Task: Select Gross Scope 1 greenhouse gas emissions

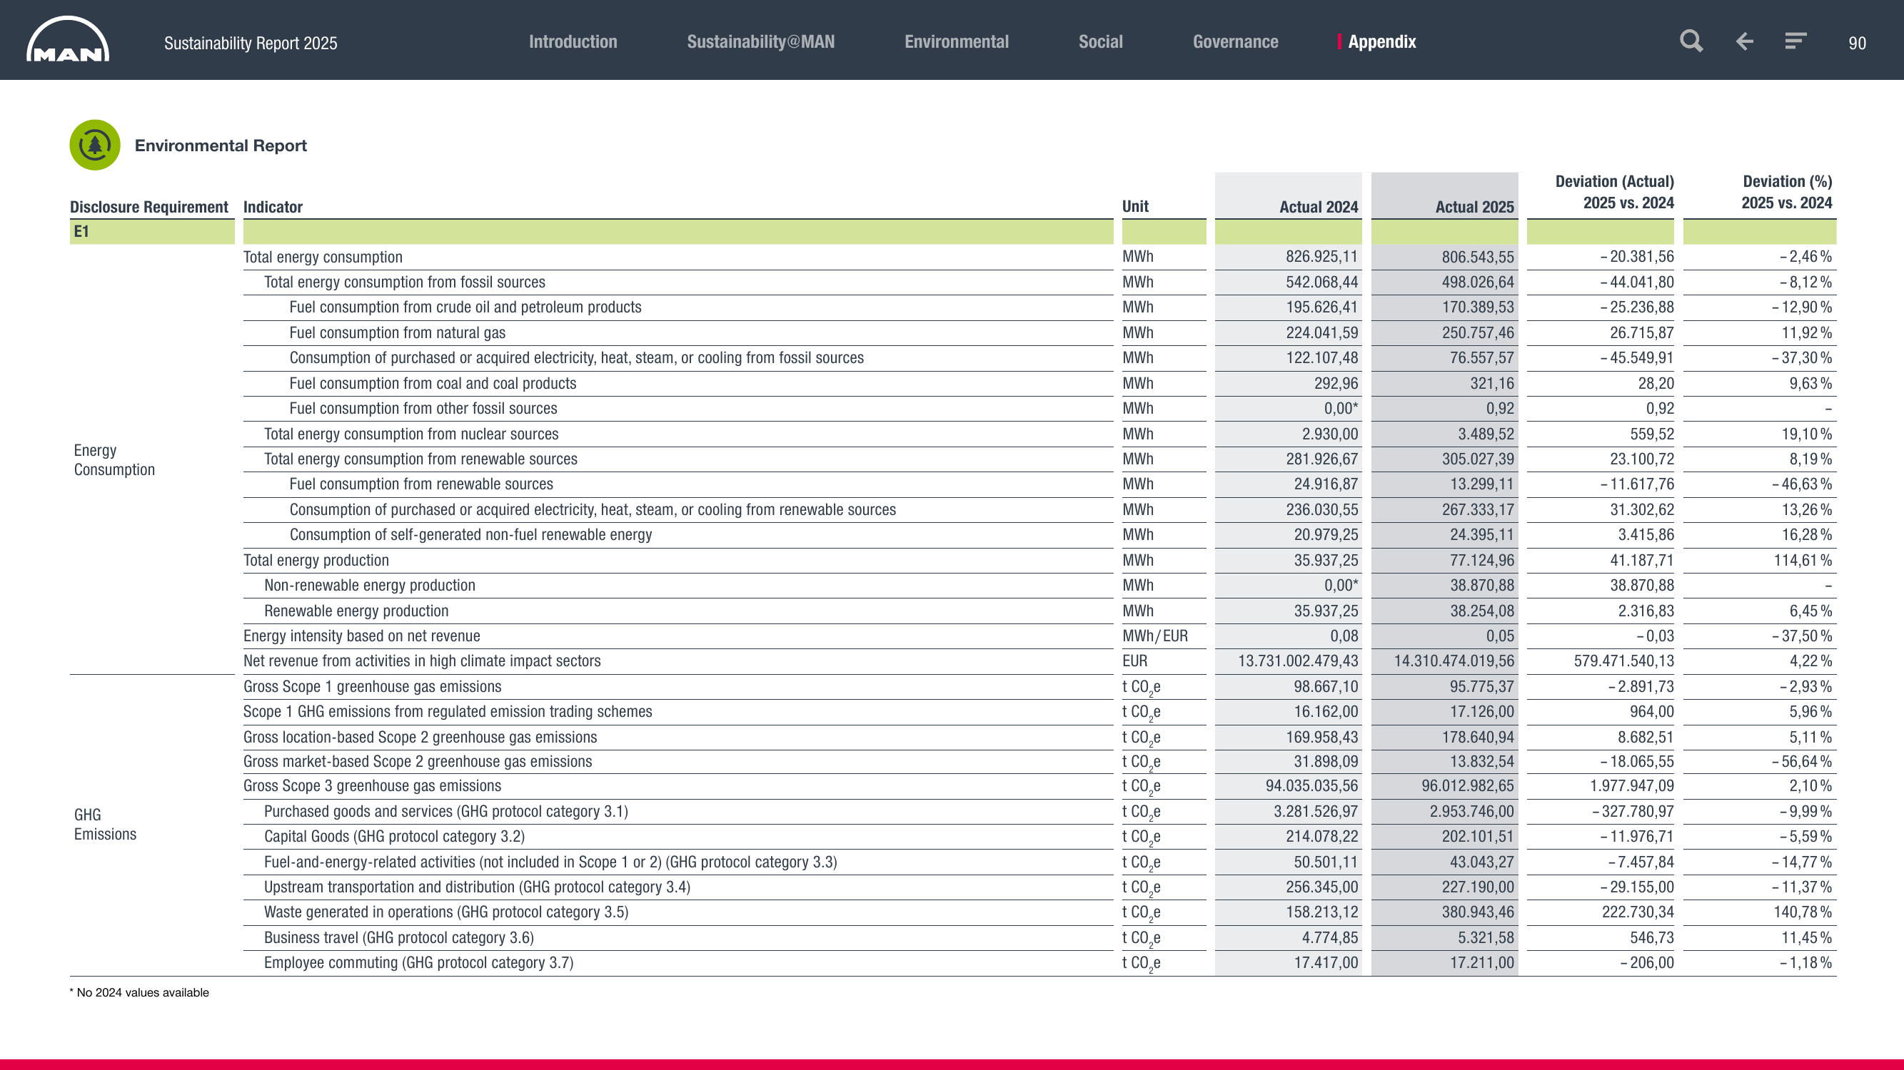Action: 373,687
